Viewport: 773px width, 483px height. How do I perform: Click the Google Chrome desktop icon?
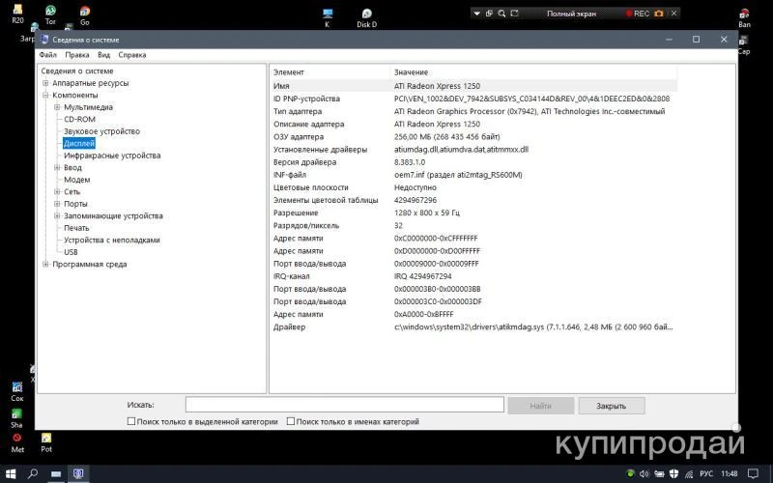tap(85, 12)
